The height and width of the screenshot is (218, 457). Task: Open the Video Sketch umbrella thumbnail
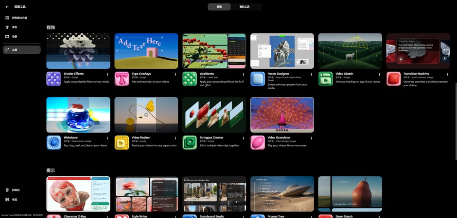[x=350, y=51]
